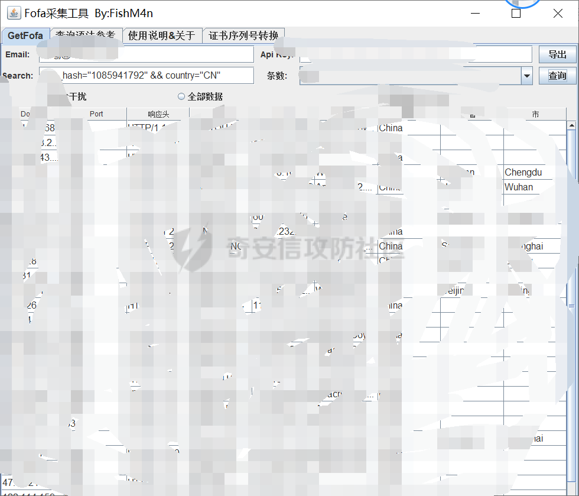Open the 证书序列号转换 tab
Image resolution: width=579 pixels, height=496 pixels.
pyautogui.click(x=243, y=35)
